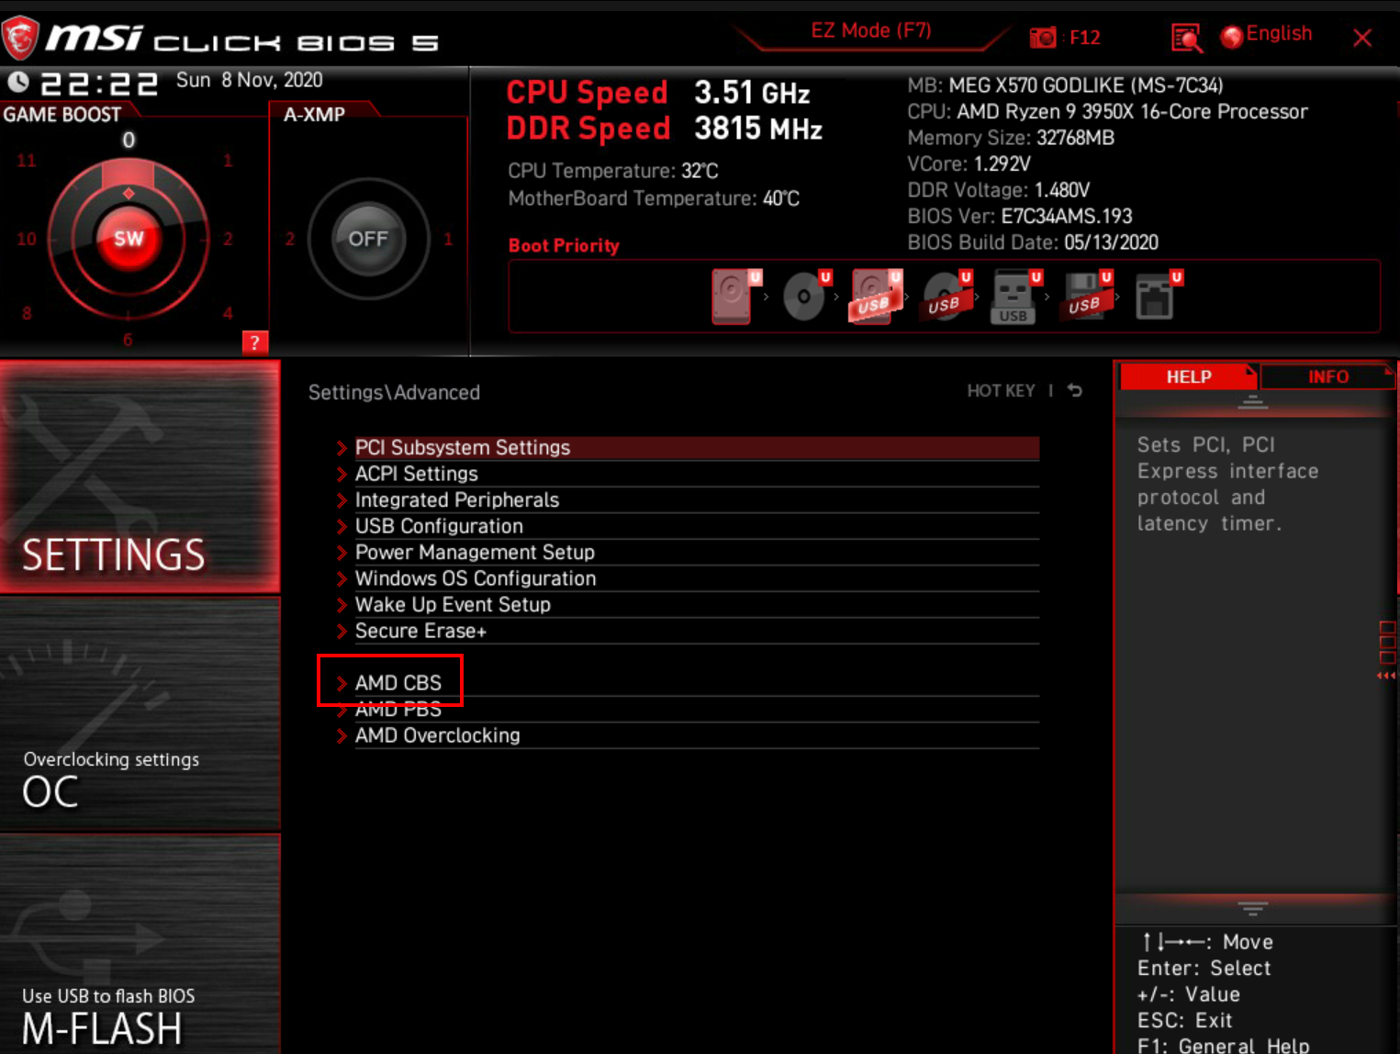Click the Boot Priority heading

pyautogui.click(x=564, y=246)
